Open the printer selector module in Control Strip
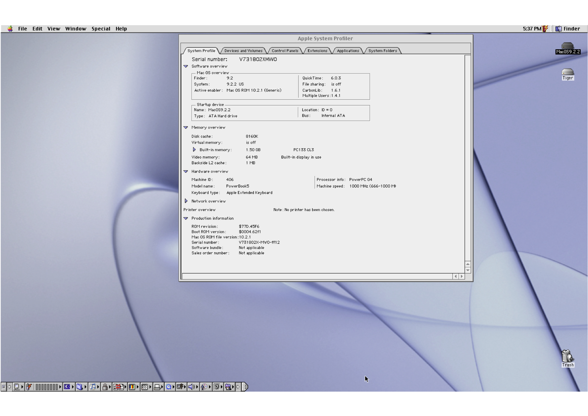588x416 pixels. click(x=159, y=387)
